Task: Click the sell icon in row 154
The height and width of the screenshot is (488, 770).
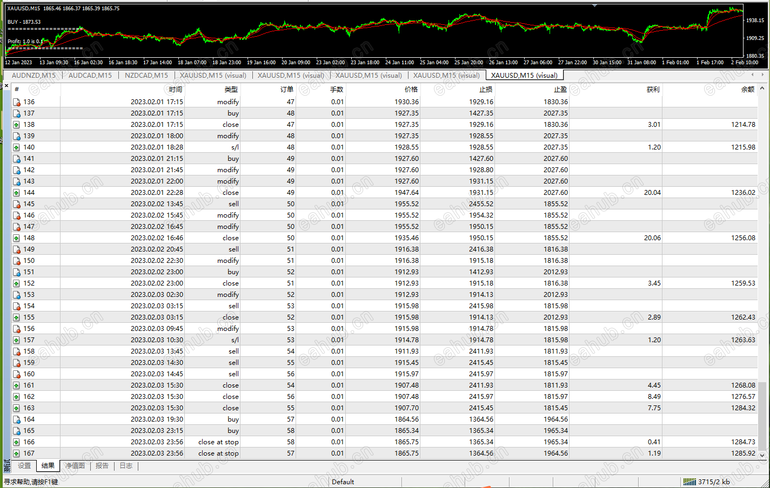Action: 16,306
